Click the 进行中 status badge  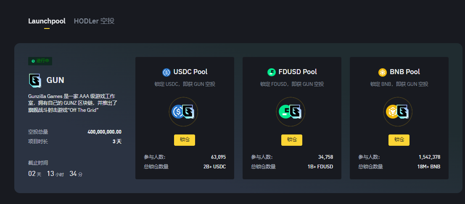pos(40,61)
